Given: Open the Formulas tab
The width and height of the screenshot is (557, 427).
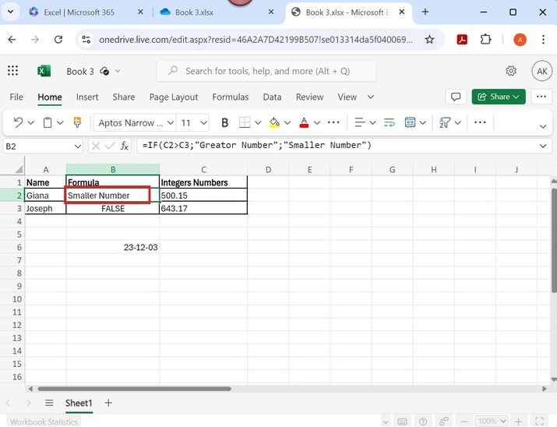Looking at the screenshot, I should (230, 97).
